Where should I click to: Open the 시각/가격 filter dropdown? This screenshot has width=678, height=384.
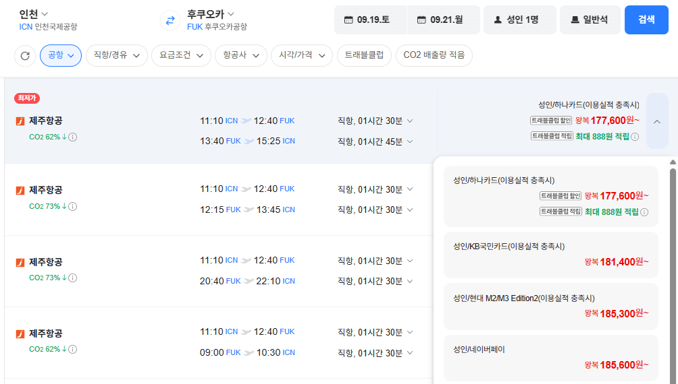(302, 56)
